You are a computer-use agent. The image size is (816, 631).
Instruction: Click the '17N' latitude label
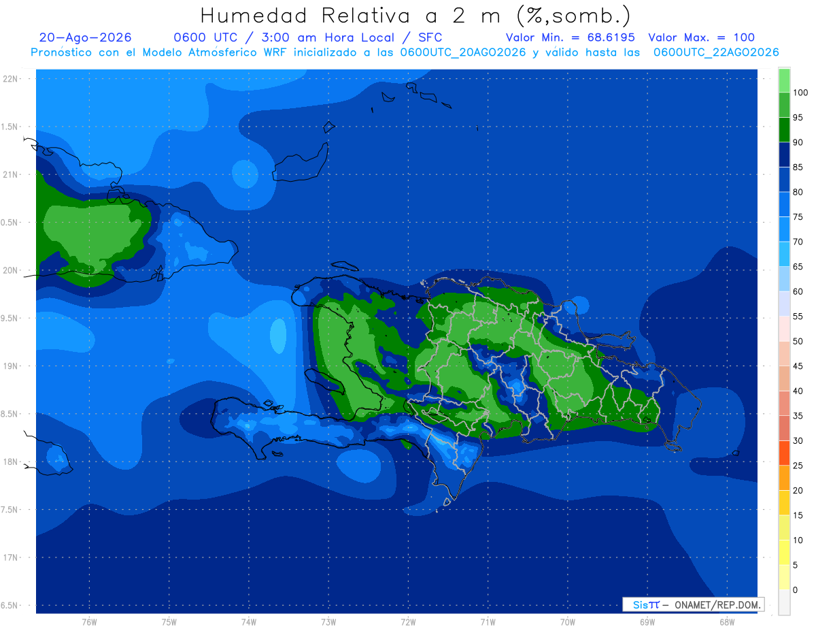click(x=10, y=557)
